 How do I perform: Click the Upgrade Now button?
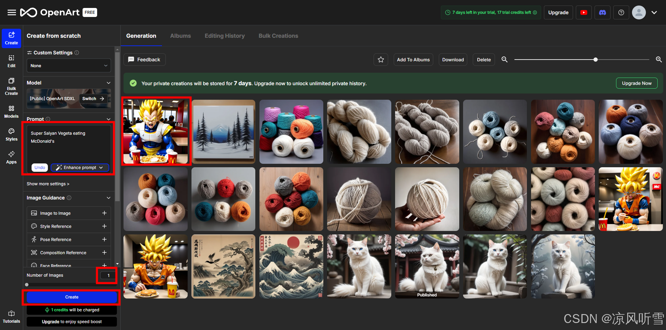[x=637, y=83]
